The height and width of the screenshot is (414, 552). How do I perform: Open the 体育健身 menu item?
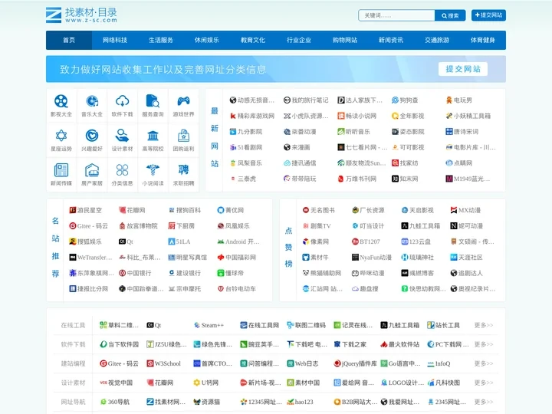[483, 40]
